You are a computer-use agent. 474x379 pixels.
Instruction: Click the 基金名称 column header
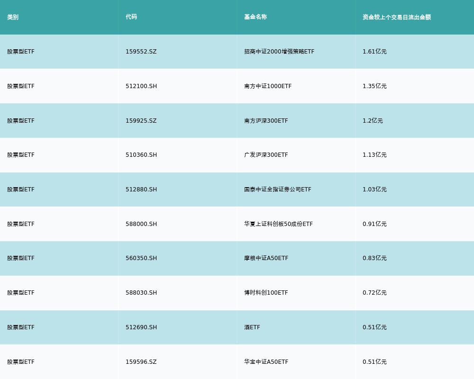click(255, 17)
